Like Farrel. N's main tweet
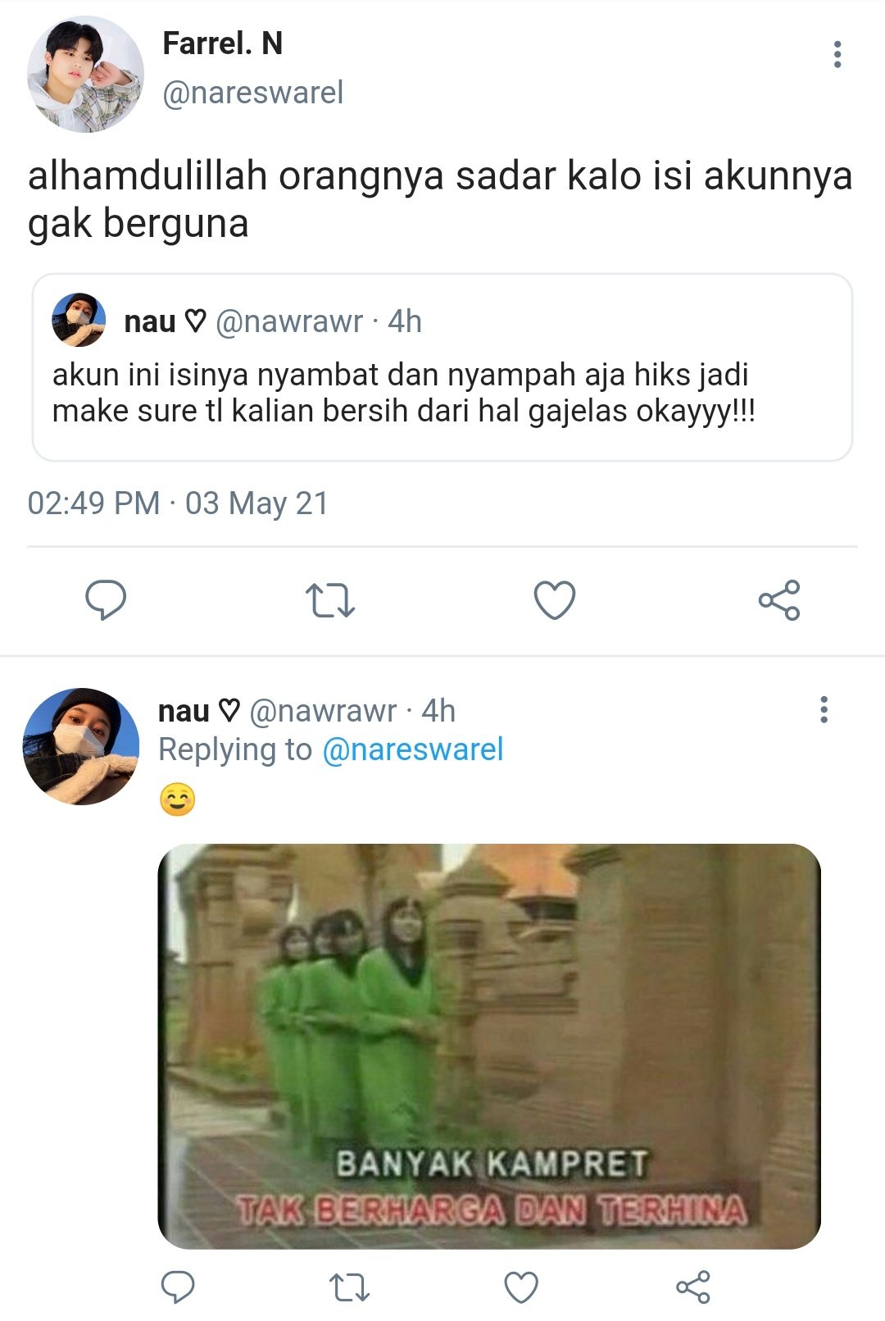This screenshot has width=885, height=1321. coord(555,600)
